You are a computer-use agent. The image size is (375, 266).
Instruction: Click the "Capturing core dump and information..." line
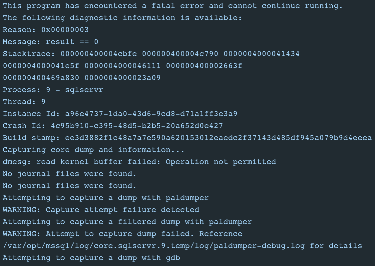[x=94, y=150]
